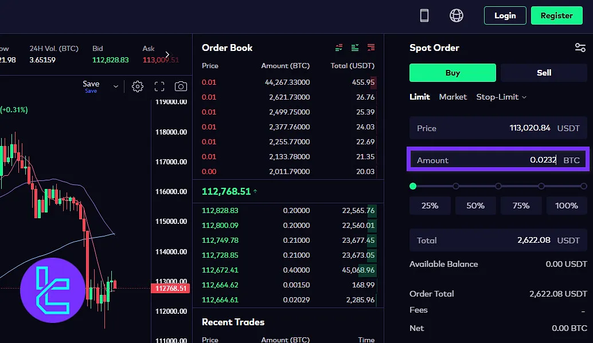Click the Register button
The height and width of the screenshot is (343, 593).
click(x=556, y=15)
